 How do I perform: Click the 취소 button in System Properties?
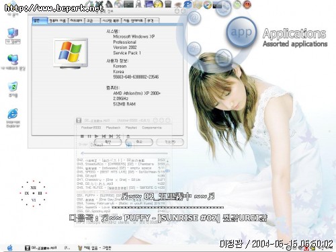pos(139,142)
